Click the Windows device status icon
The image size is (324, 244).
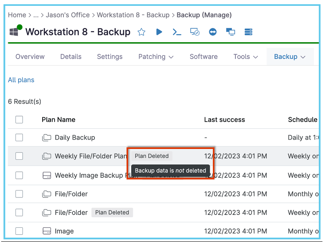point(16,30)
